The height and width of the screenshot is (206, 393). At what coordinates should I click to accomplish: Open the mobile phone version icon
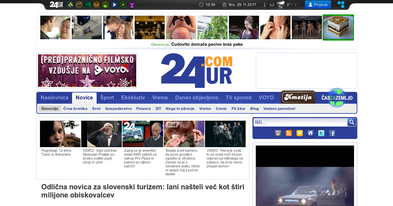278,133
